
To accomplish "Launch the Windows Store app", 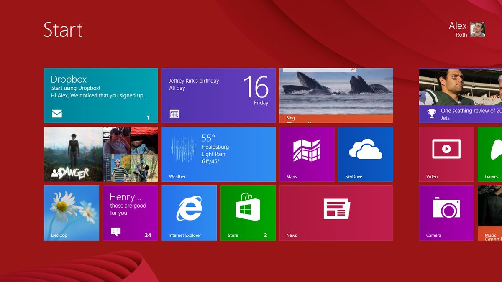I will [x=248, y=213].
